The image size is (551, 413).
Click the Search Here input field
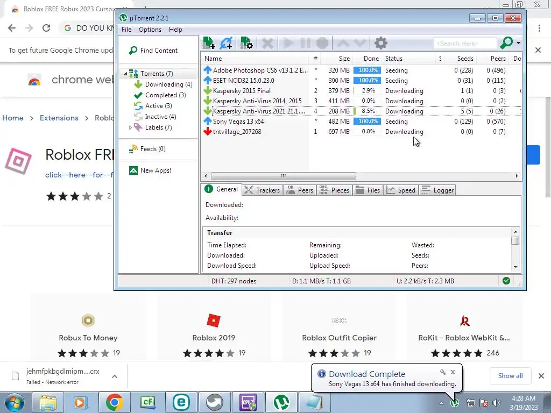[x=465, y=43]
